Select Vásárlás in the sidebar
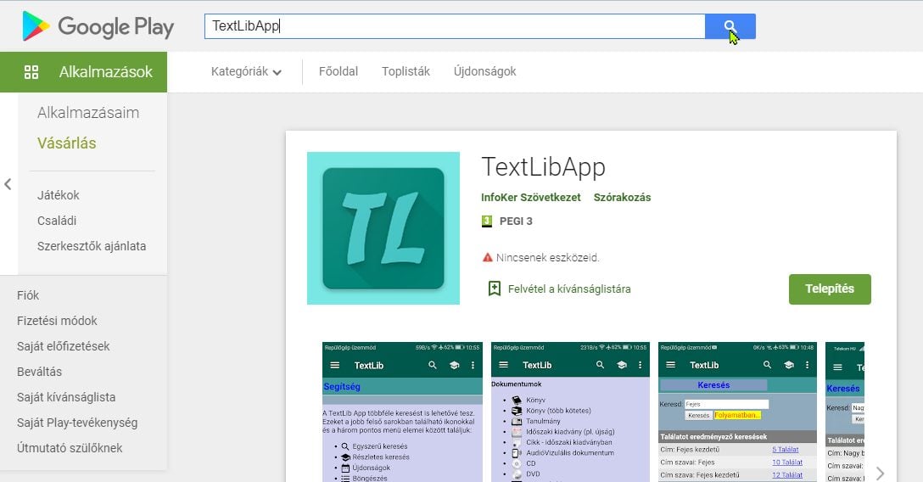The height and width of the screenshot is (482, 923). point(66,143)
